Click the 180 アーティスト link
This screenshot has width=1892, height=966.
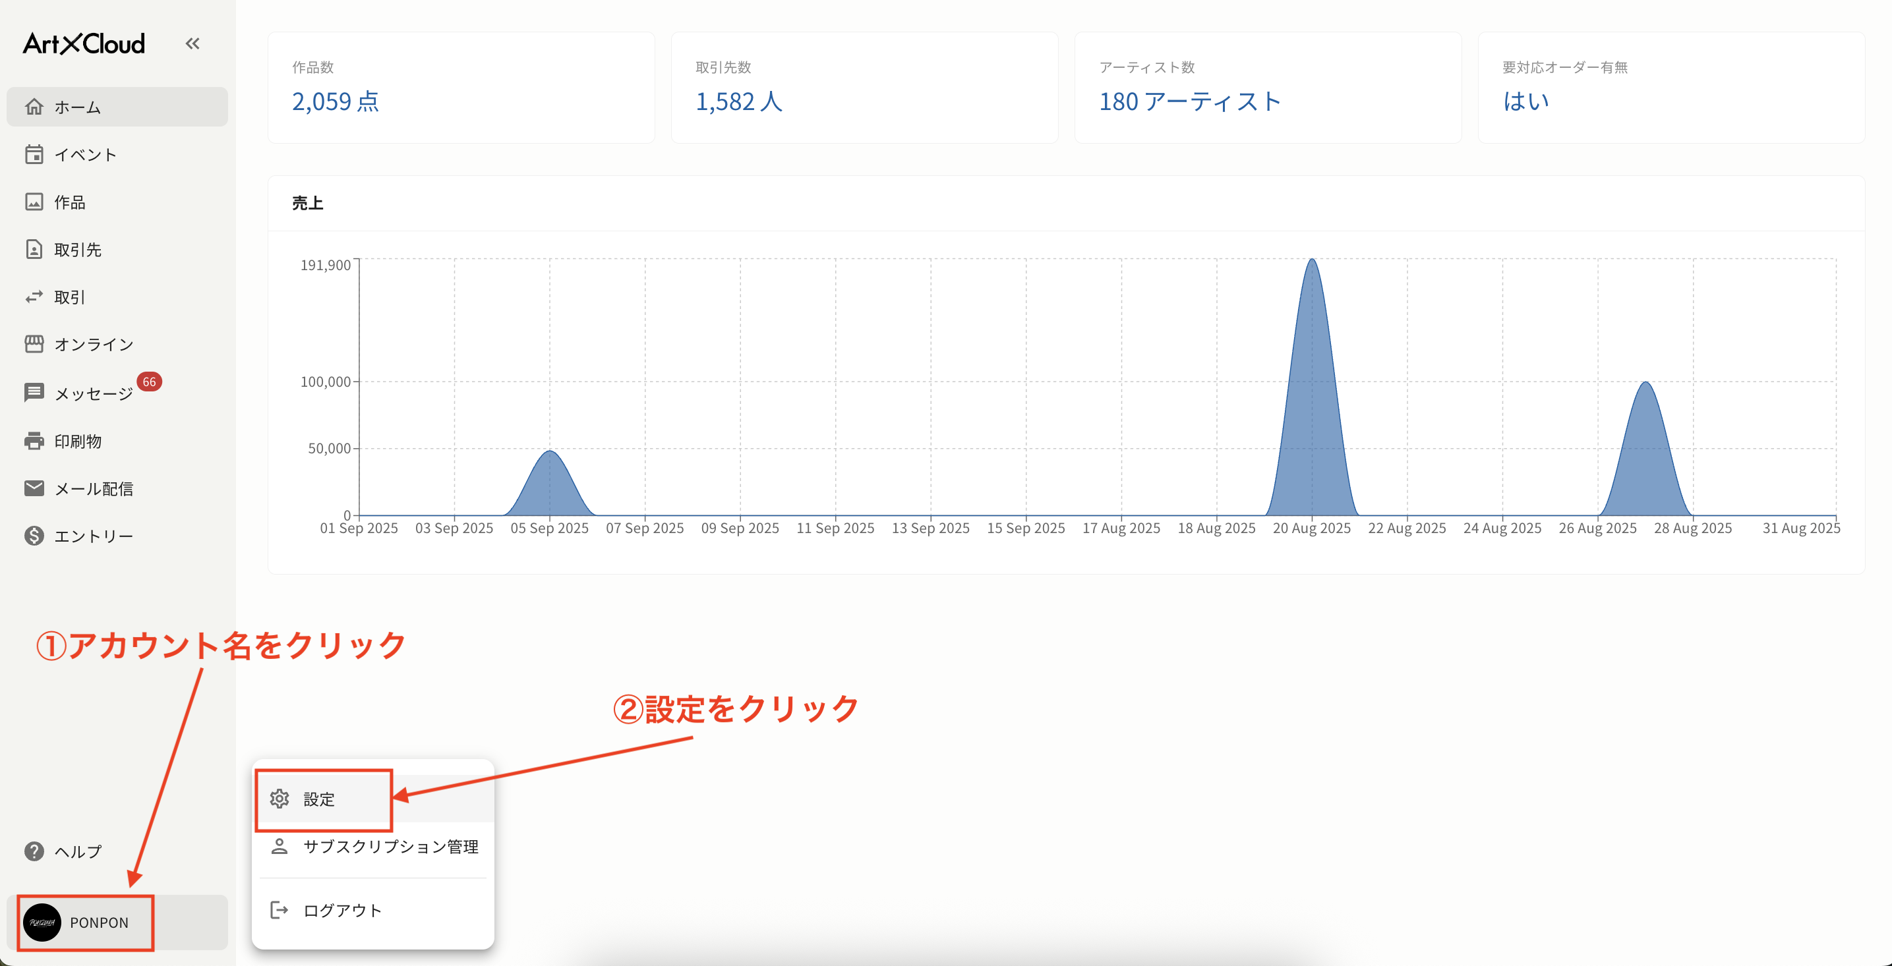[x=1189, y=102]
